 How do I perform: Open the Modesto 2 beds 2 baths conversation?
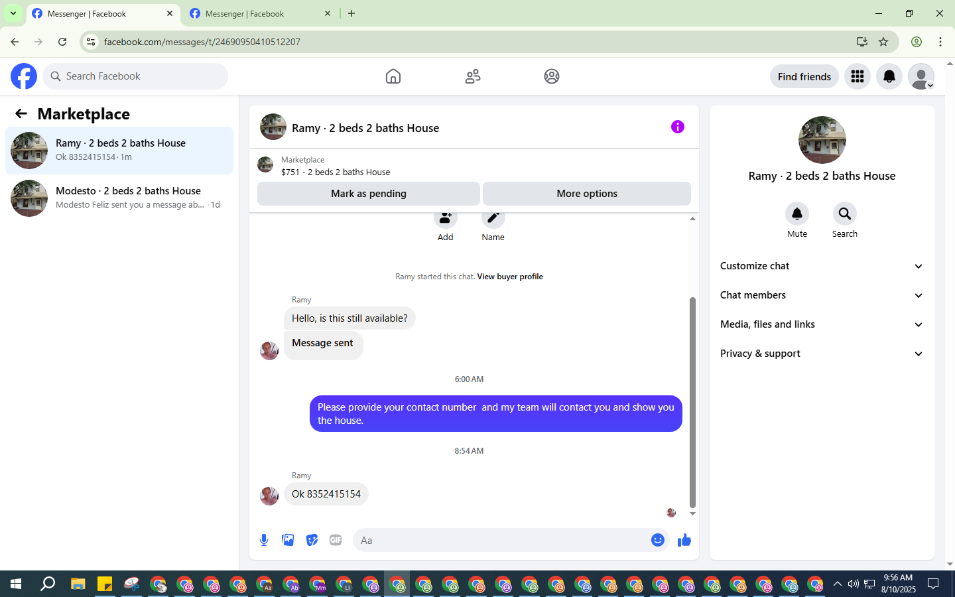(119, 198)
